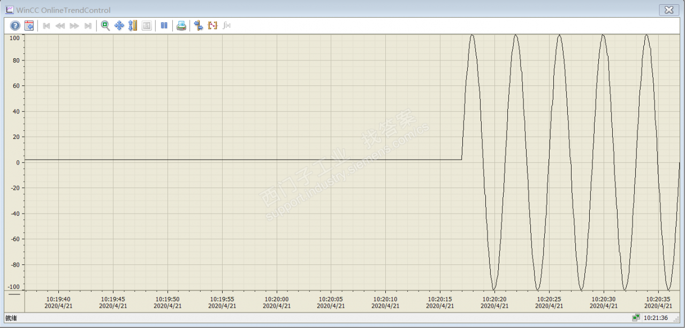Close the WinCC OnlineTrendControl window
Image resolution: width=685 pixels, height=328 pixels.
(x=668, y=10)
